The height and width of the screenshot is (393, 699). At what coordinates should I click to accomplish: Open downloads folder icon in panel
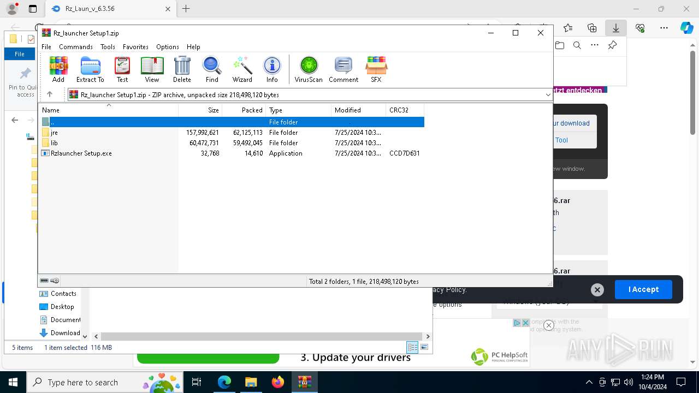coord(560,45)
